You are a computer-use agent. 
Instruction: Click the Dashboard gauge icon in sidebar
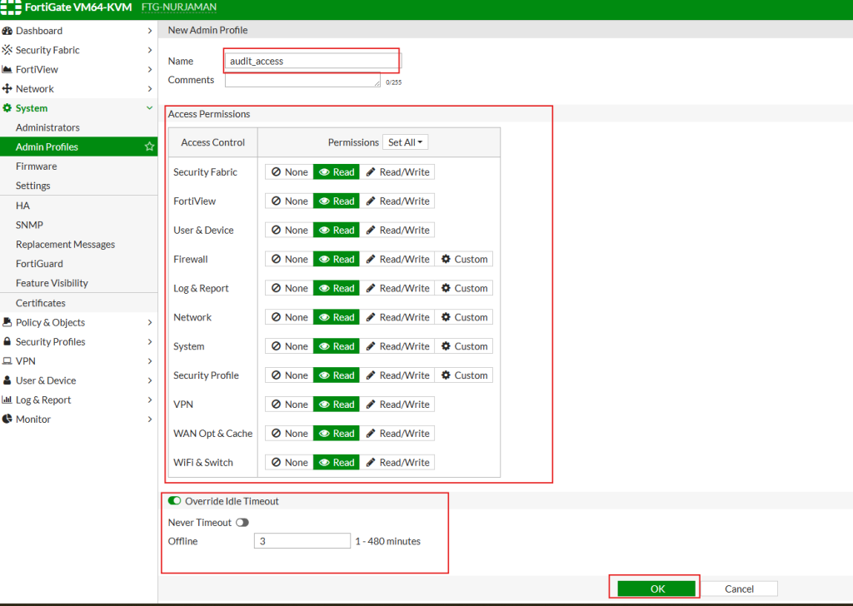point(7,31)
